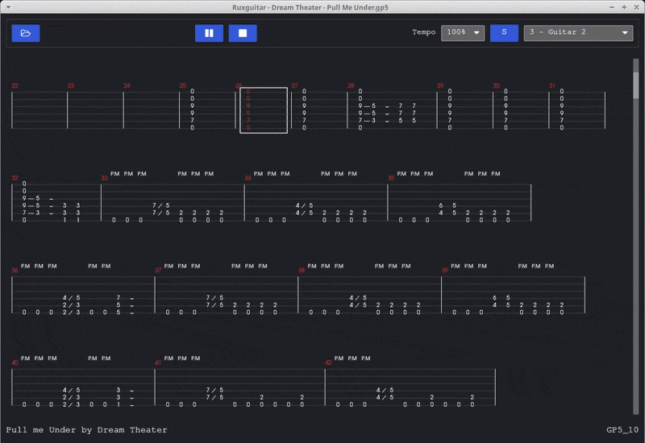Toggle solo with the S button
This screenshot has width=645, height=443.
[504, 33]
